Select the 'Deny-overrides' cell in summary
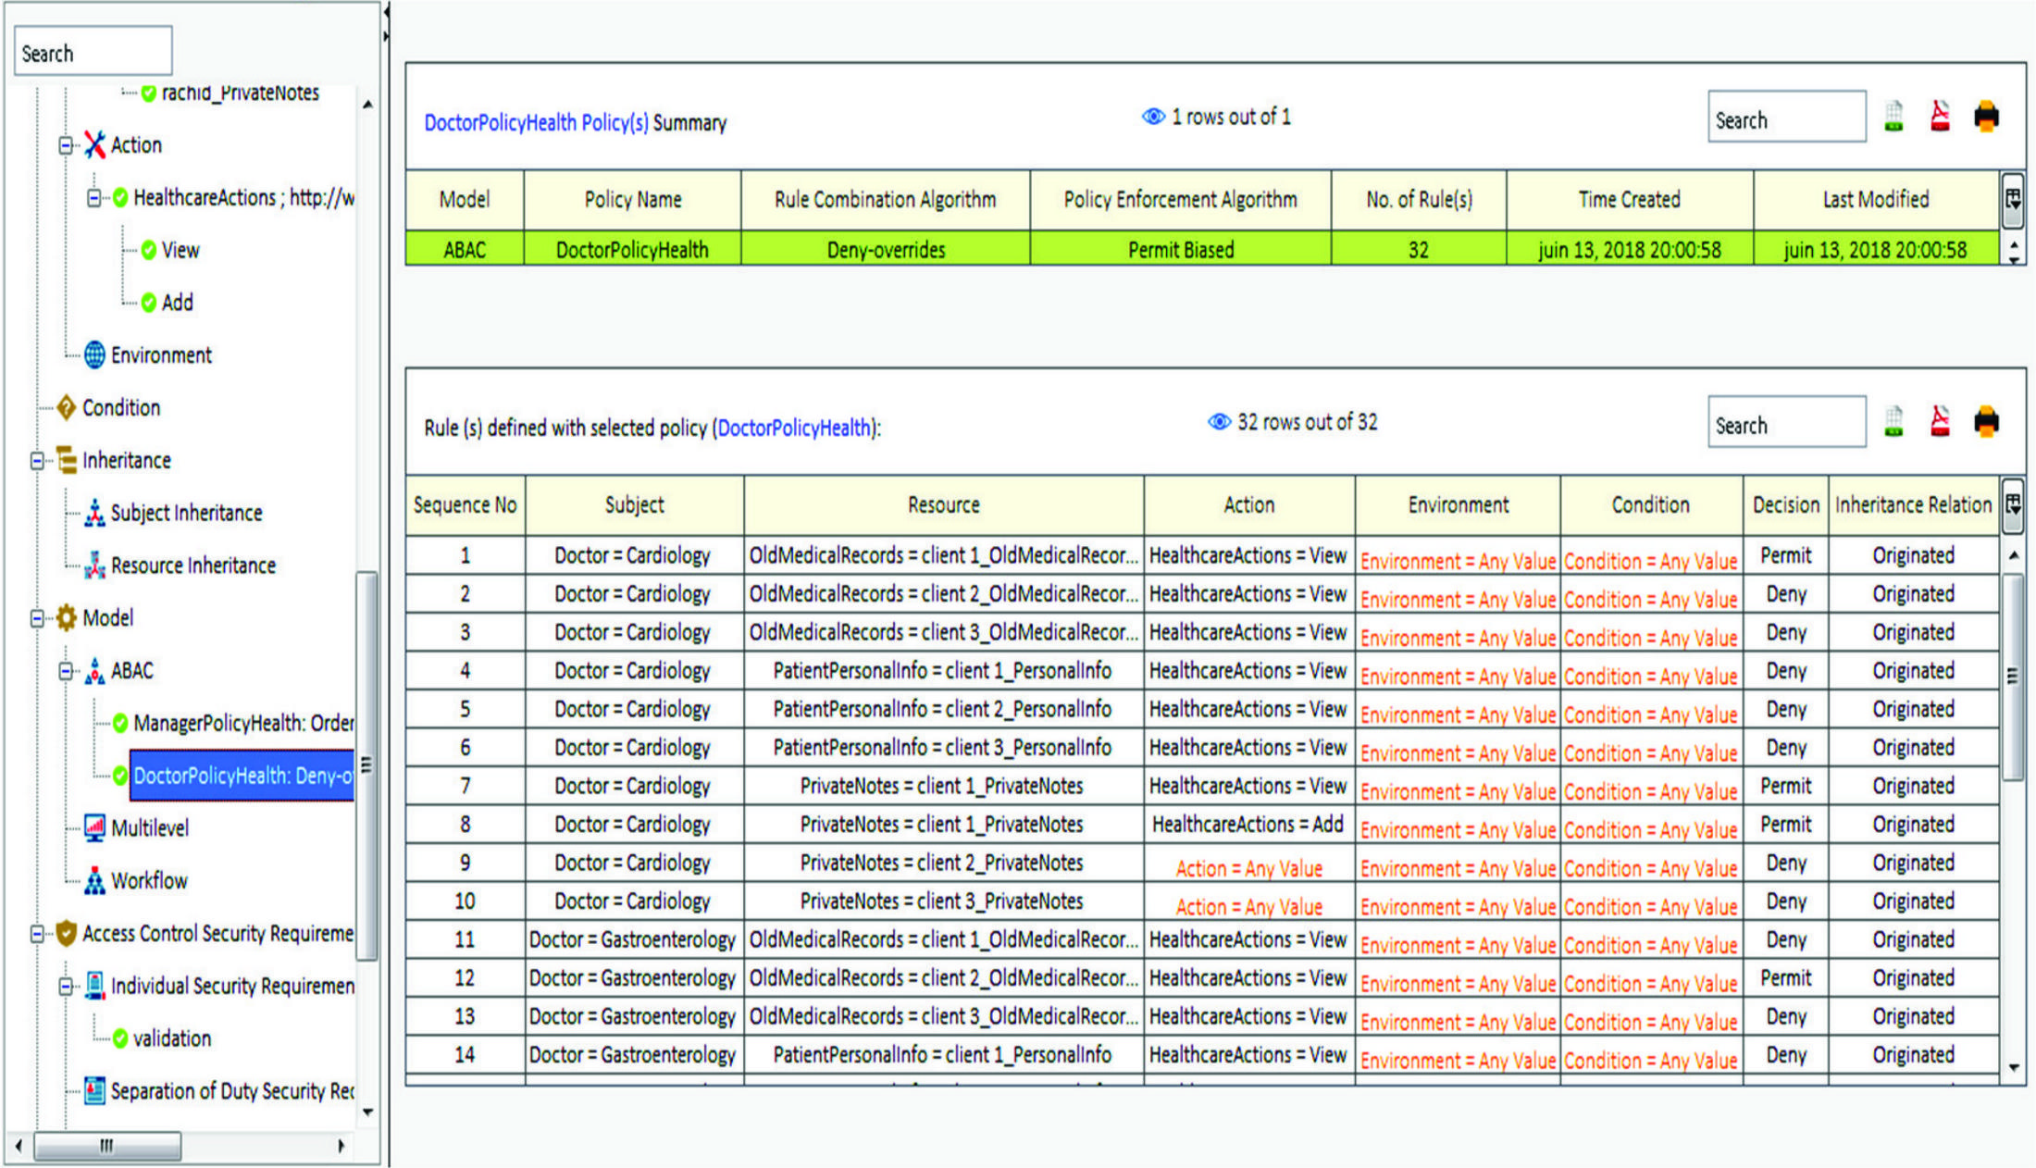Image resolution: width=2036 pixels, height=1168 pixels. [886, 250]
